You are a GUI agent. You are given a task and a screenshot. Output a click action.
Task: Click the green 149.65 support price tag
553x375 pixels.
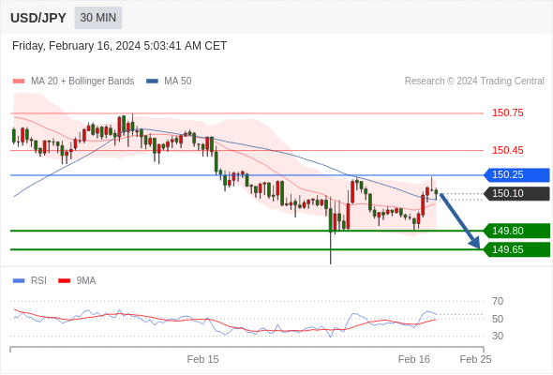pos(516,249)
